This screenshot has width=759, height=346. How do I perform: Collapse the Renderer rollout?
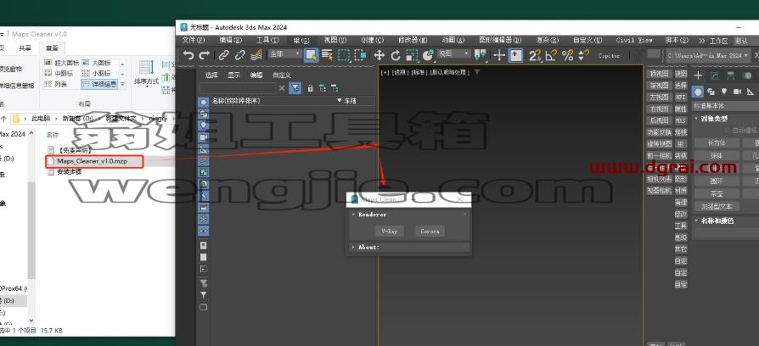coord(373,214)
